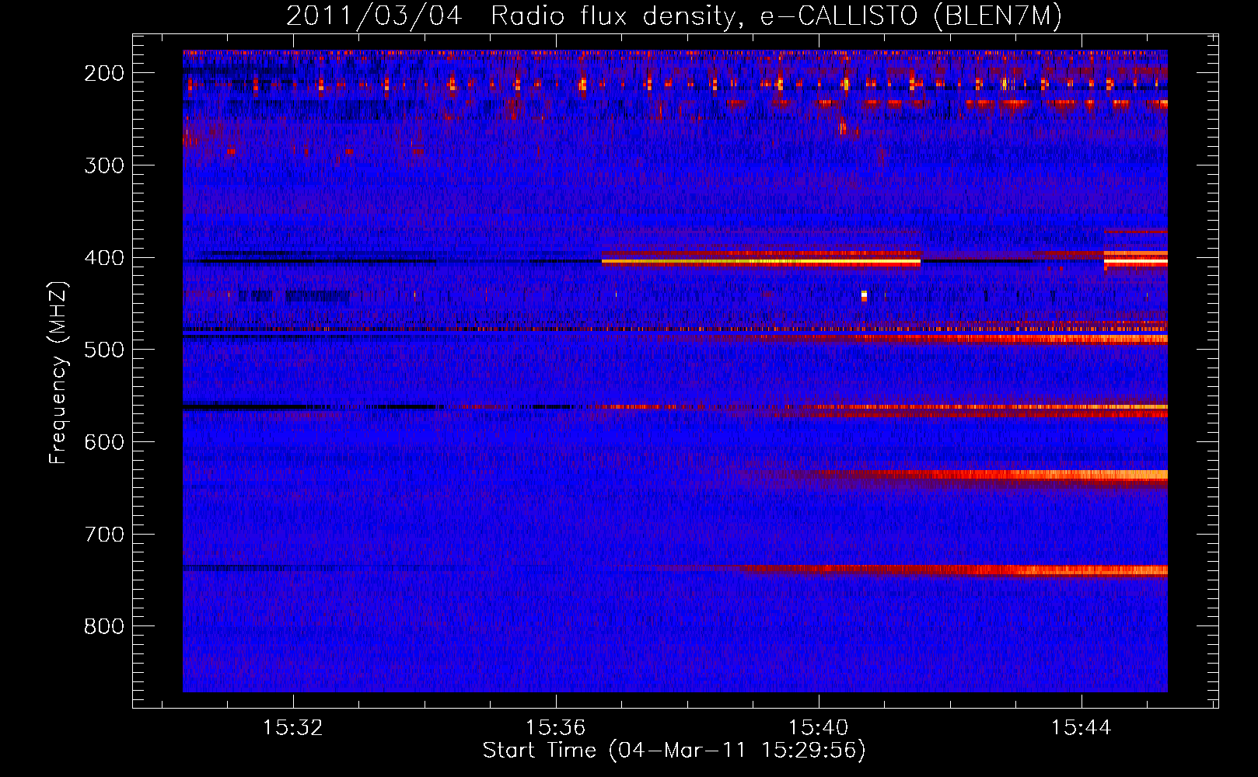Click the 400 frequency tick label
The image size is (1258, 777).
click(x=104, y=258)
